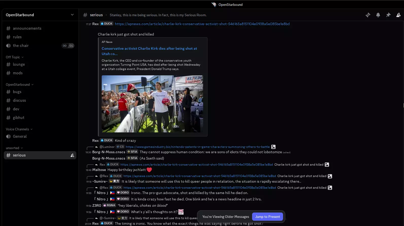The image size is (404, 226).
Task: Show pinned messages pin icon
Action: pos(388,15)
